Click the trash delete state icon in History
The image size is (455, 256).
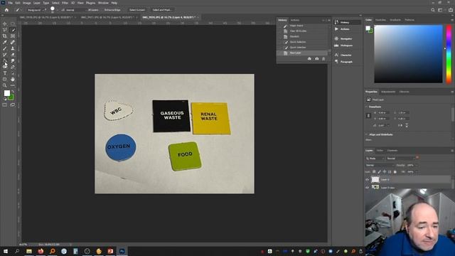coord(323,58)
